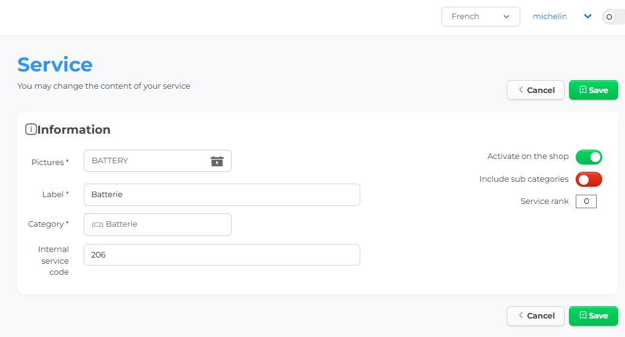Click the Label field containing Batterie
The height and width of the screenshot is (337, 625).
pos(222,195)
